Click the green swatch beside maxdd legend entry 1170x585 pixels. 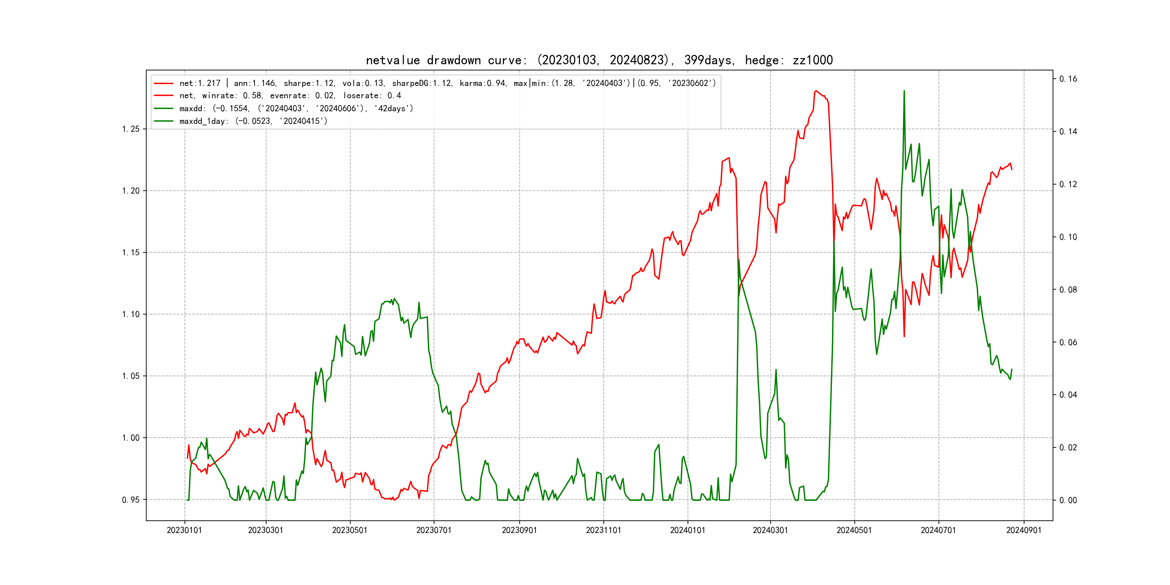click(164, 109)
